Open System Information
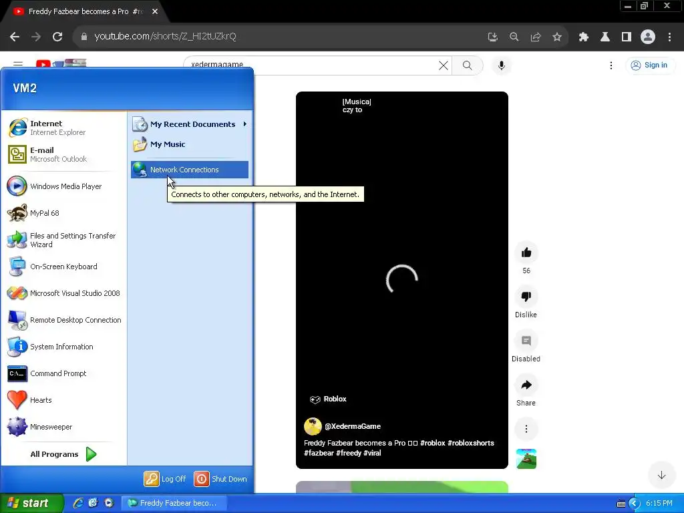Image resolution: width=684 pixels, height=513 pixels. point(63,347)
